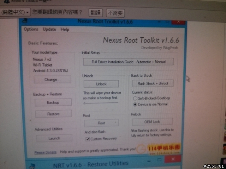The image size is (226, 169).
Task: Click the 不需要 dismiss translation button
Action: (115, 13)
